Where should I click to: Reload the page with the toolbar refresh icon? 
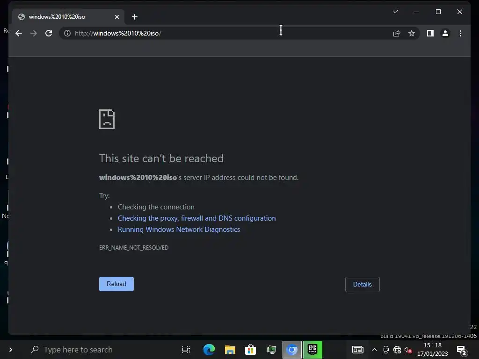(49, 33)
